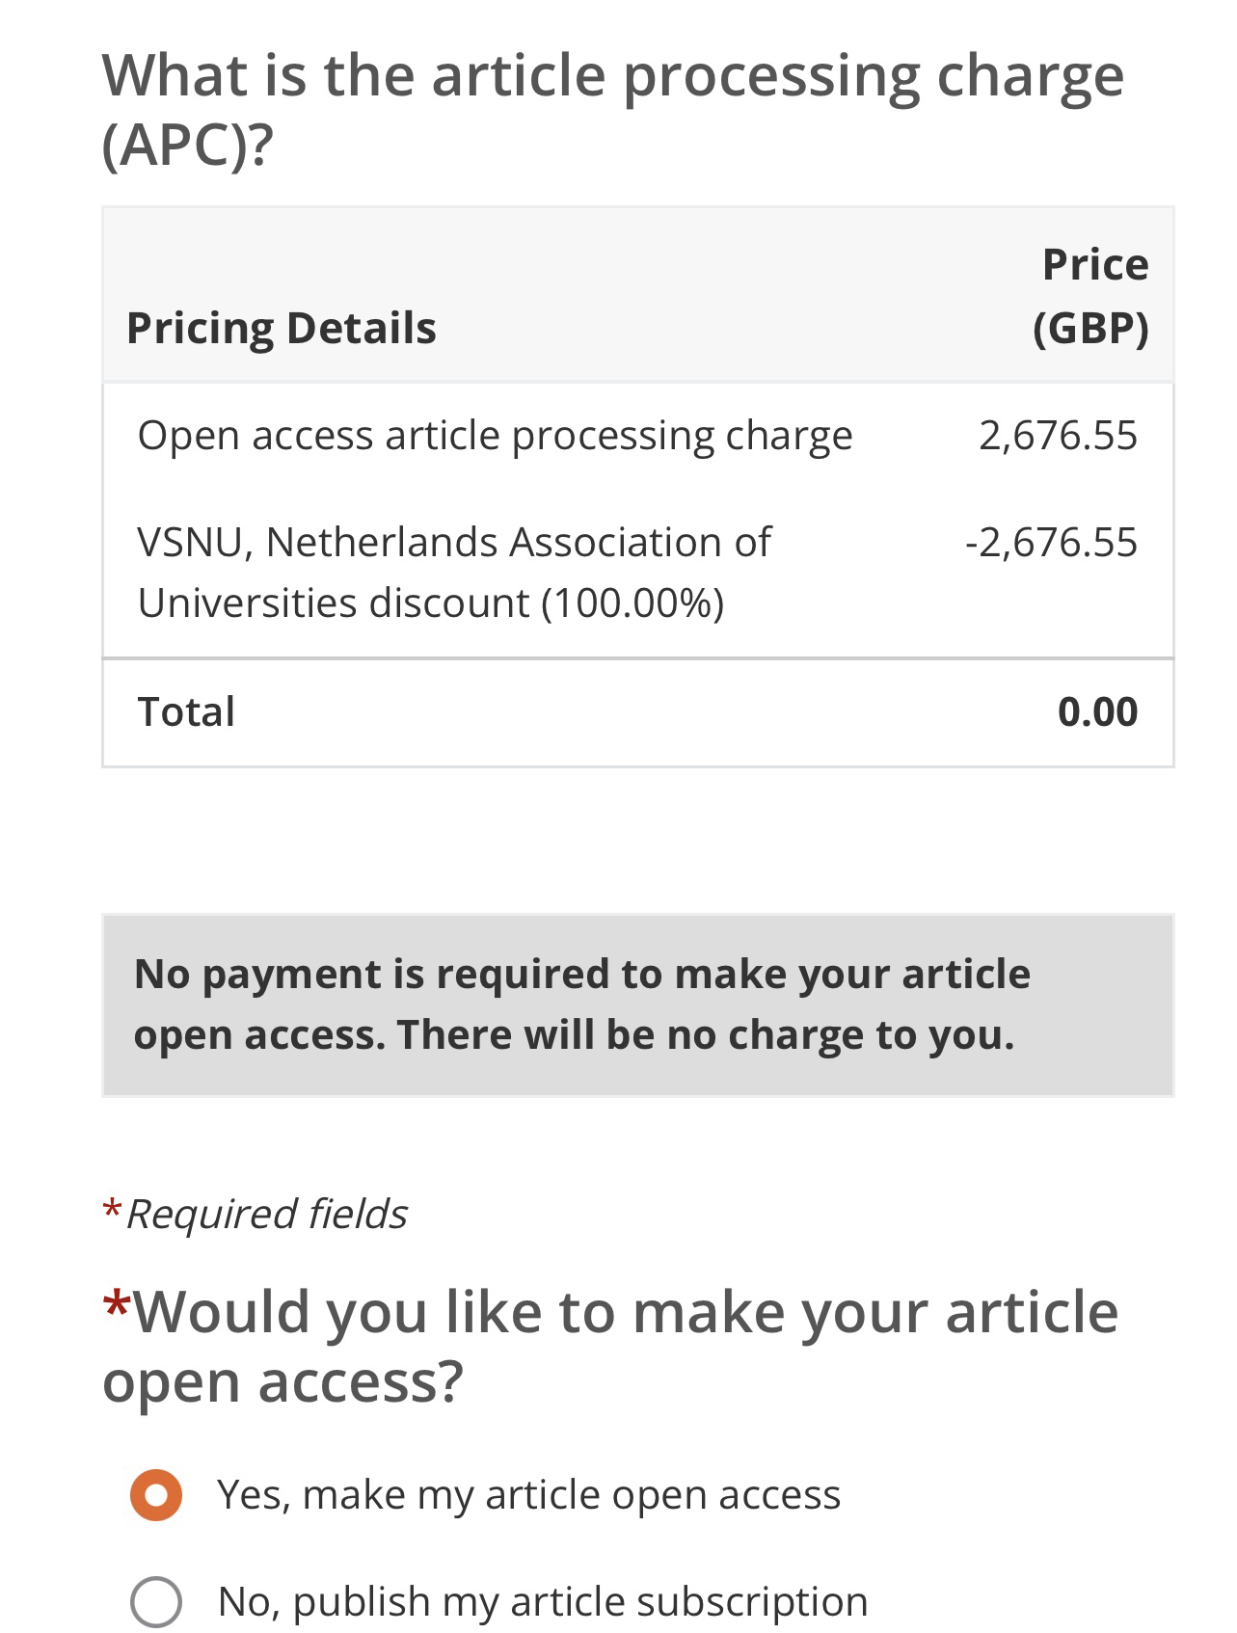Click the "Price (GBP)" column header
Image resolution: width=1237 pixels, height=1633 pixels.
(x=1094, y=295)
